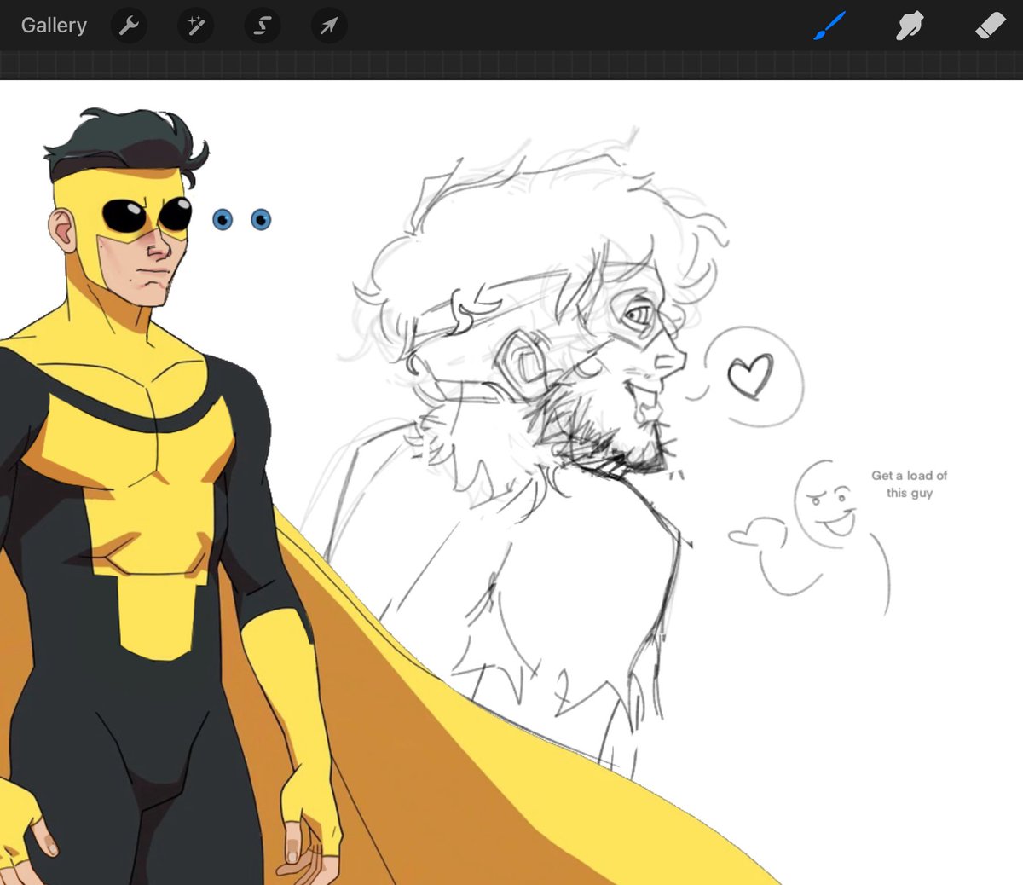Viewport: 1023px width, 885px height.
Task: Open the Adjustments magic wand menu
Action: point(195,26)
